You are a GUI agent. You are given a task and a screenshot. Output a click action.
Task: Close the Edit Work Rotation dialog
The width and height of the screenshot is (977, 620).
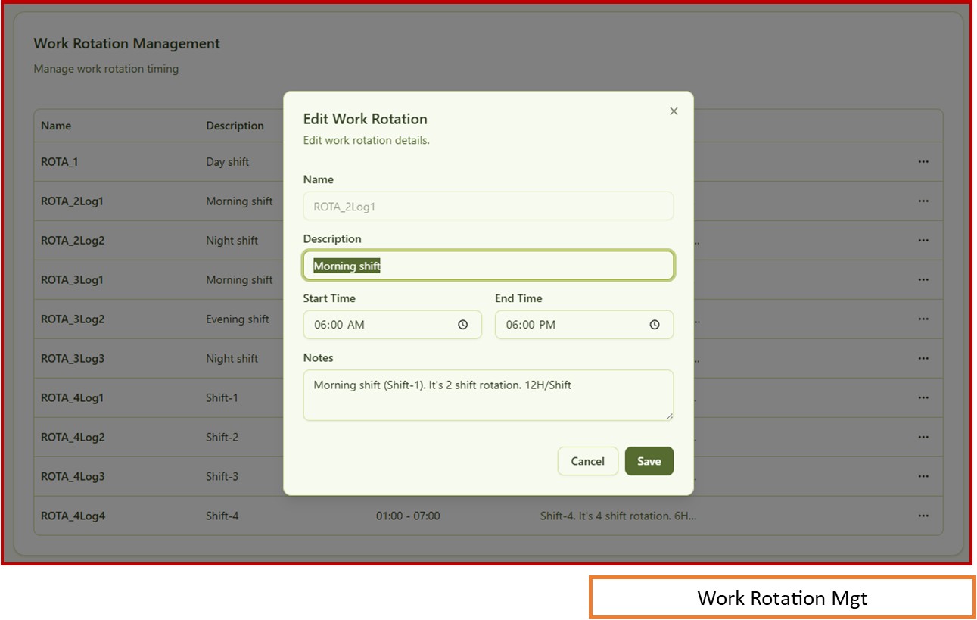pyautogui.click(x=674, y=111)
